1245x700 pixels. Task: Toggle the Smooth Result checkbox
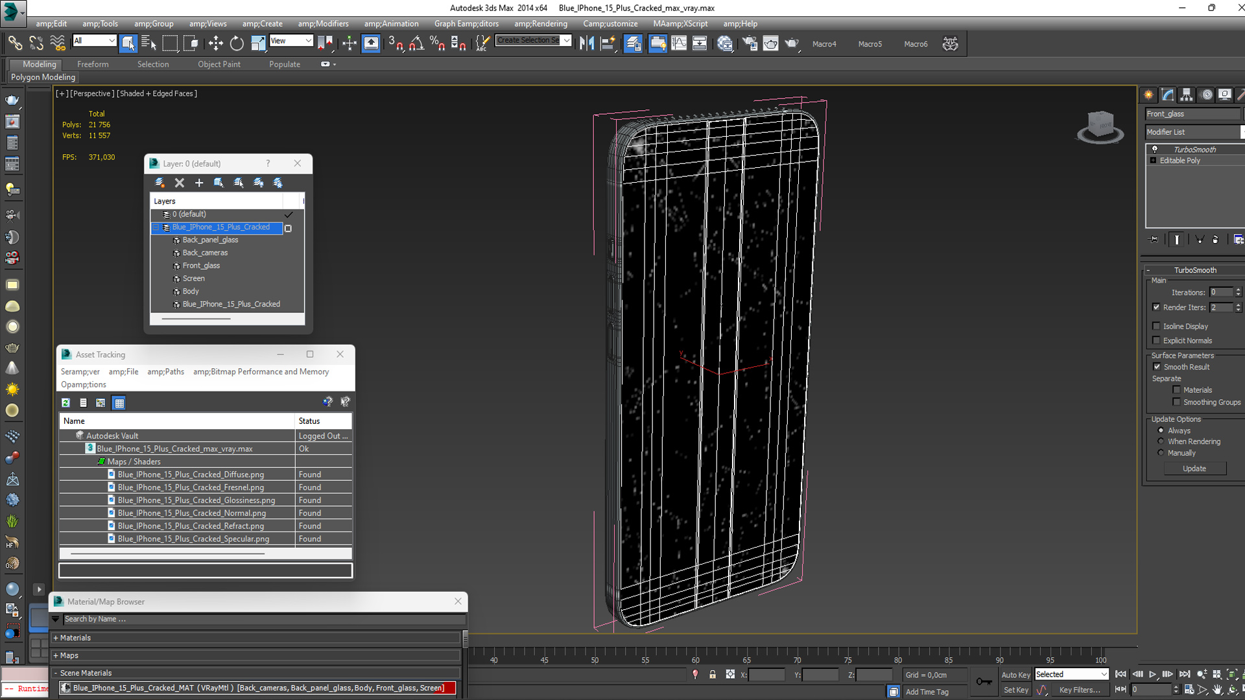click(x=1157, y=367)
